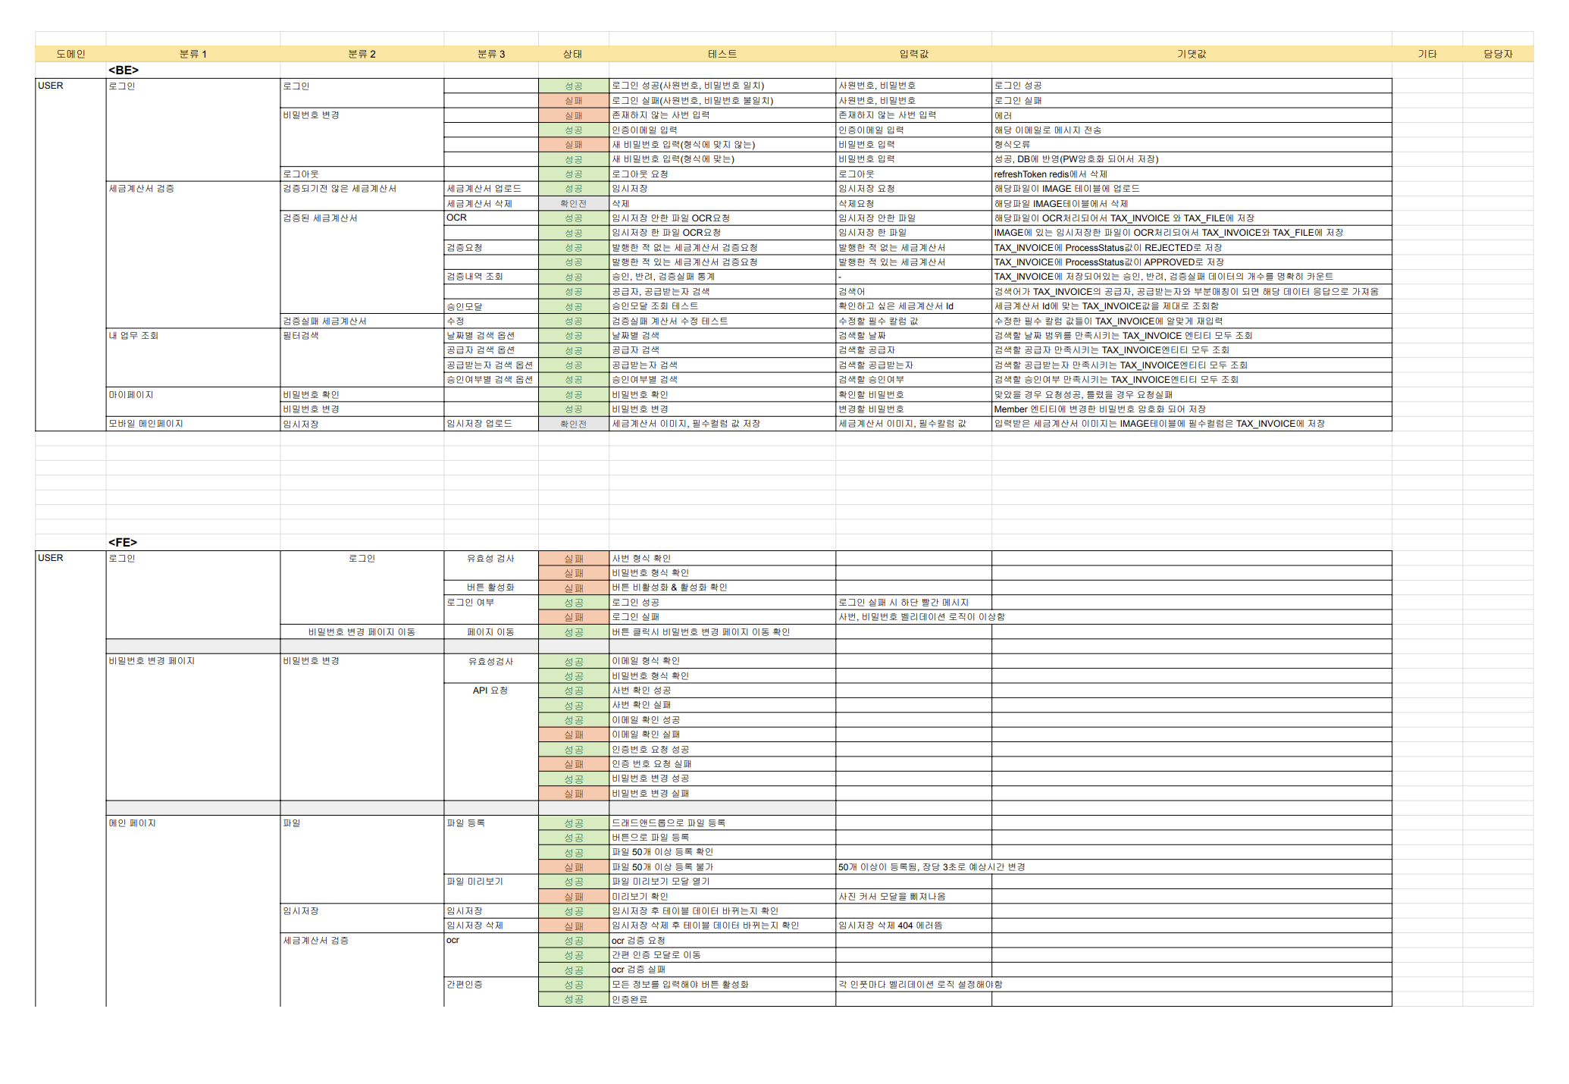Select the 담당자 header cell
Image resolution: width=1569 pixels, height=1084 pixels.
[x=1497, y=54]
